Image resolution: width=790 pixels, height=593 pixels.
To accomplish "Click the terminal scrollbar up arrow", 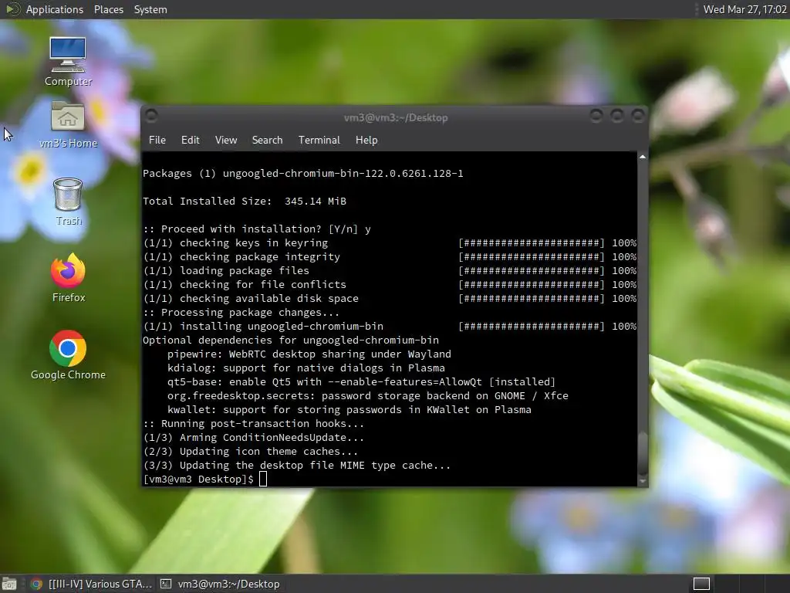I will point(643,157).
